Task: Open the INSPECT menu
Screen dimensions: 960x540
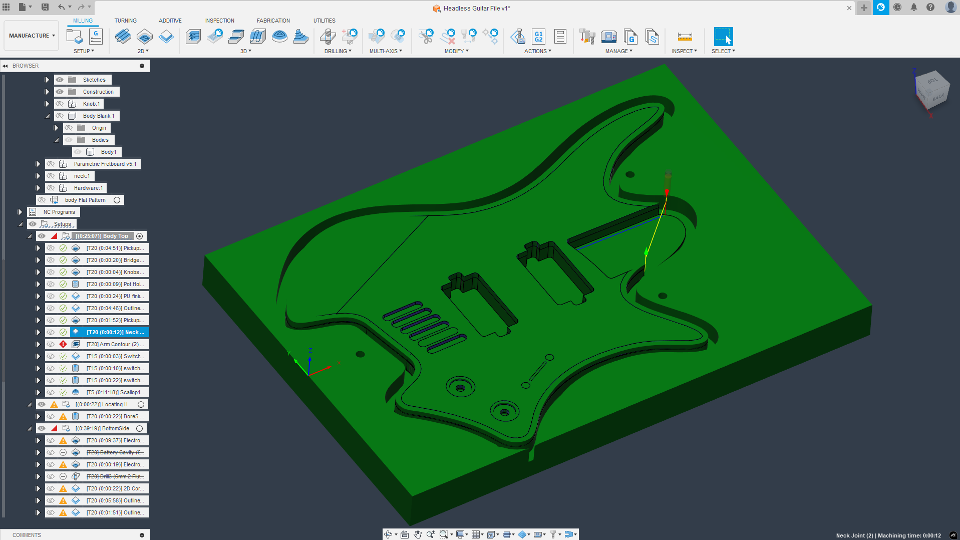Action: (x=685, y=51)
